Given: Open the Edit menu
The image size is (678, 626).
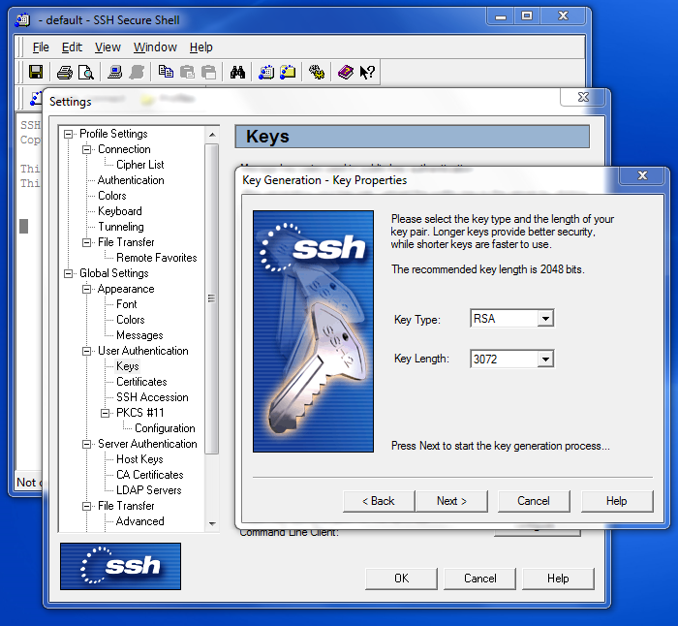Looking at the screenshot, I should coord(72,47).
